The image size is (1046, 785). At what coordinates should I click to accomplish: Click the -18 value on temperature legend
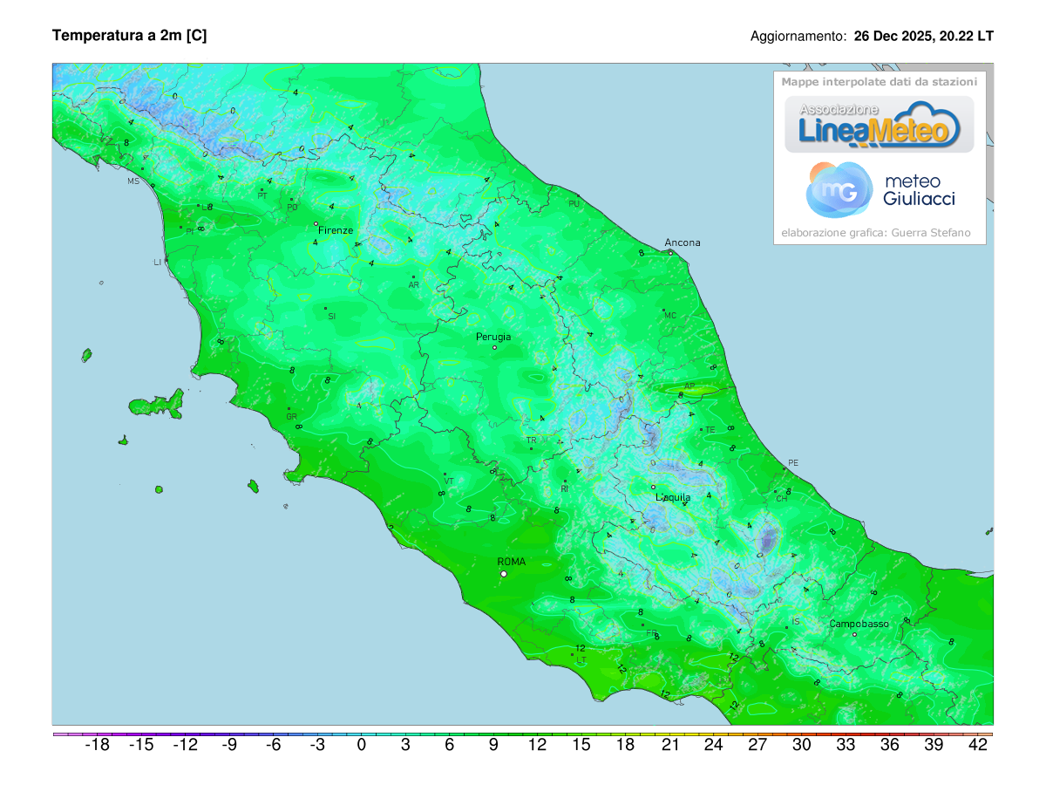coord(97,745)
